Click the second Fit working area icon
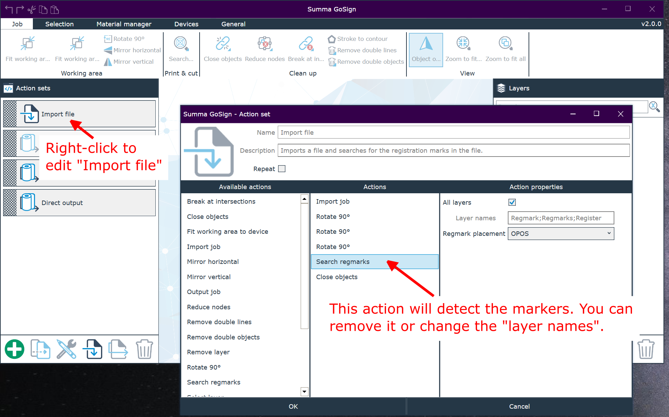Viewport: 669px width, 417px height. (x=77, y=44)
